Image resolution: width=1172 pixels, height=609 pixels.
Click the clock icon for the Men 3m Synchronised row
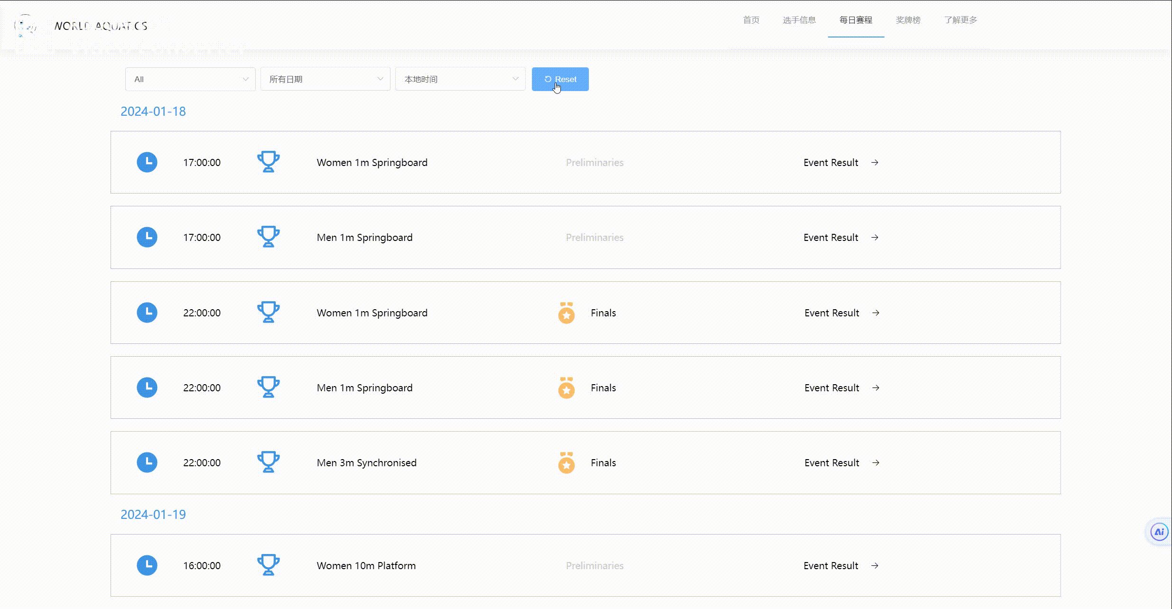pos(147,462)
